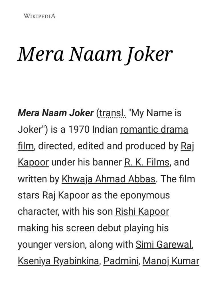The image size is (219, 292).
Task: Open the Khwaja Ahmad Abbas link
Action: [x=109, y=179]
